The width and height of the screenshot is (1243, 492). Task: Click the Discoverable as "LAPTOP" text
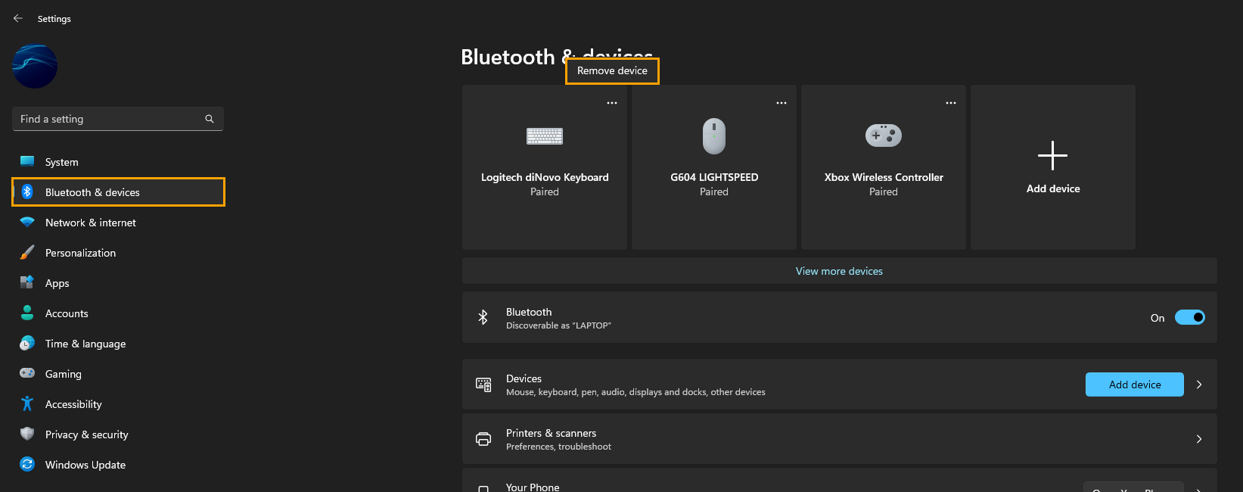[558, 325]
